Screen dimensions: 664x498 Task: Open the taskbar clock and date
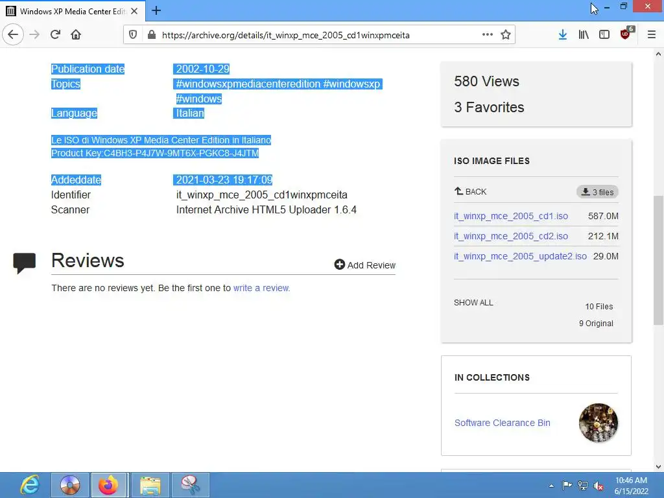[x=632, y=485]
